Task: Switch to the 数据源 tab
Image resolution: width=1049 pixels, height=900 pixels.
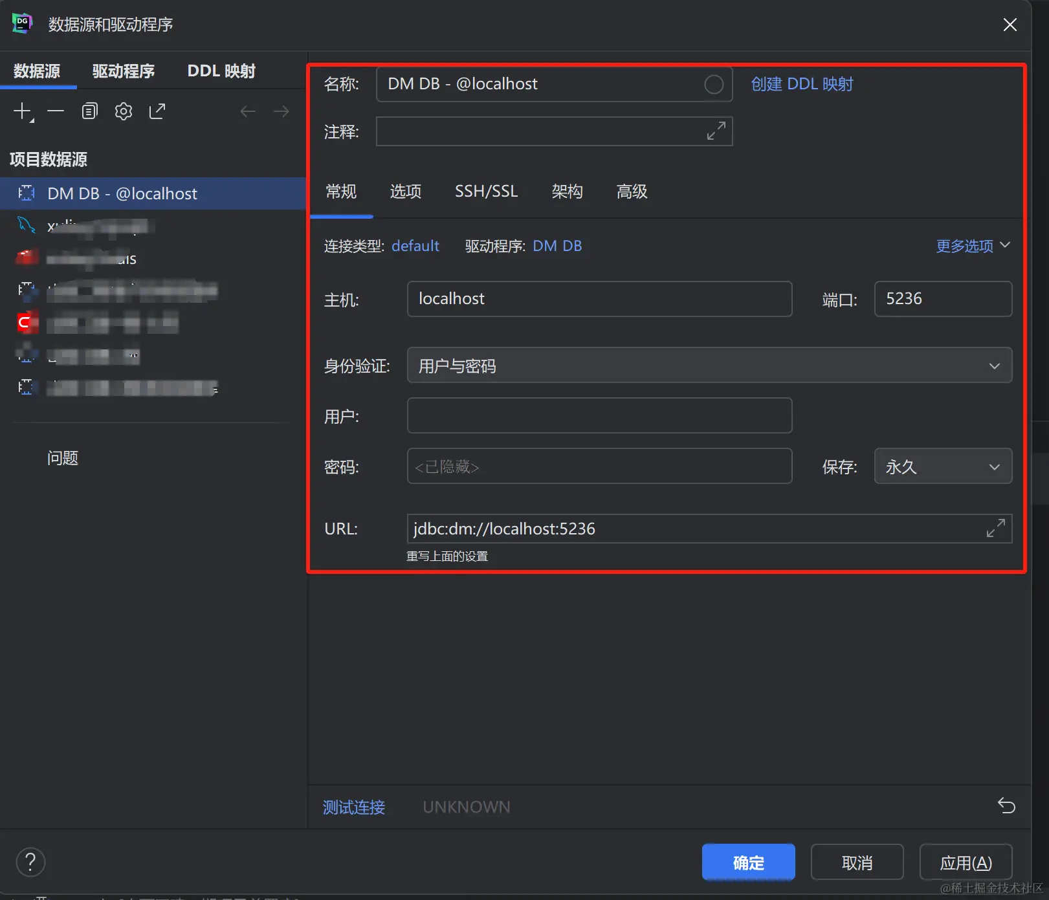Action: pyautogui.click(x=37, y=71)
